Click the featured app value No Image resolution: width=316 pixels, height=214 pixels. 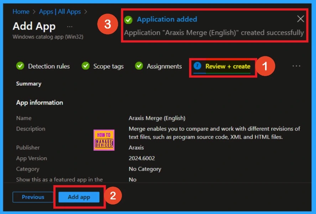coord(133,180)
